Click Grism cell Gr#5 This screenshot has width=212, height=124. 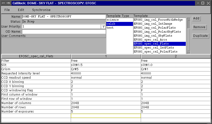(106, 69)
